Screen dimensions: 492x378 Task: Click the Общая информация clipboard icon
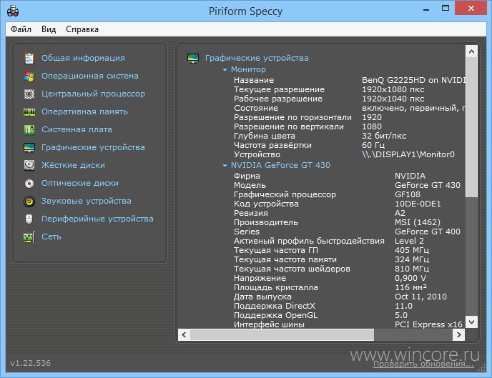29,59
